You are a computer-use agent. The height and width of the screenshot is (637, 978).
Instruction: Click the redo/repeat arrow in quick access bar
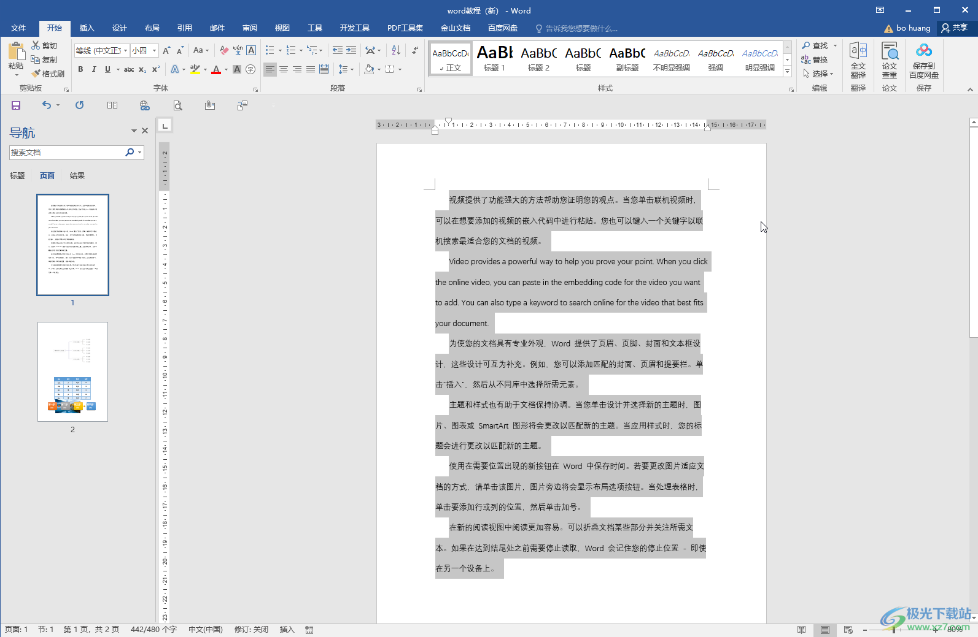coord(80,105)
